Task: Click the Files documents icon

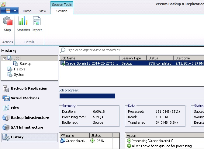Action: coord(6,108)
